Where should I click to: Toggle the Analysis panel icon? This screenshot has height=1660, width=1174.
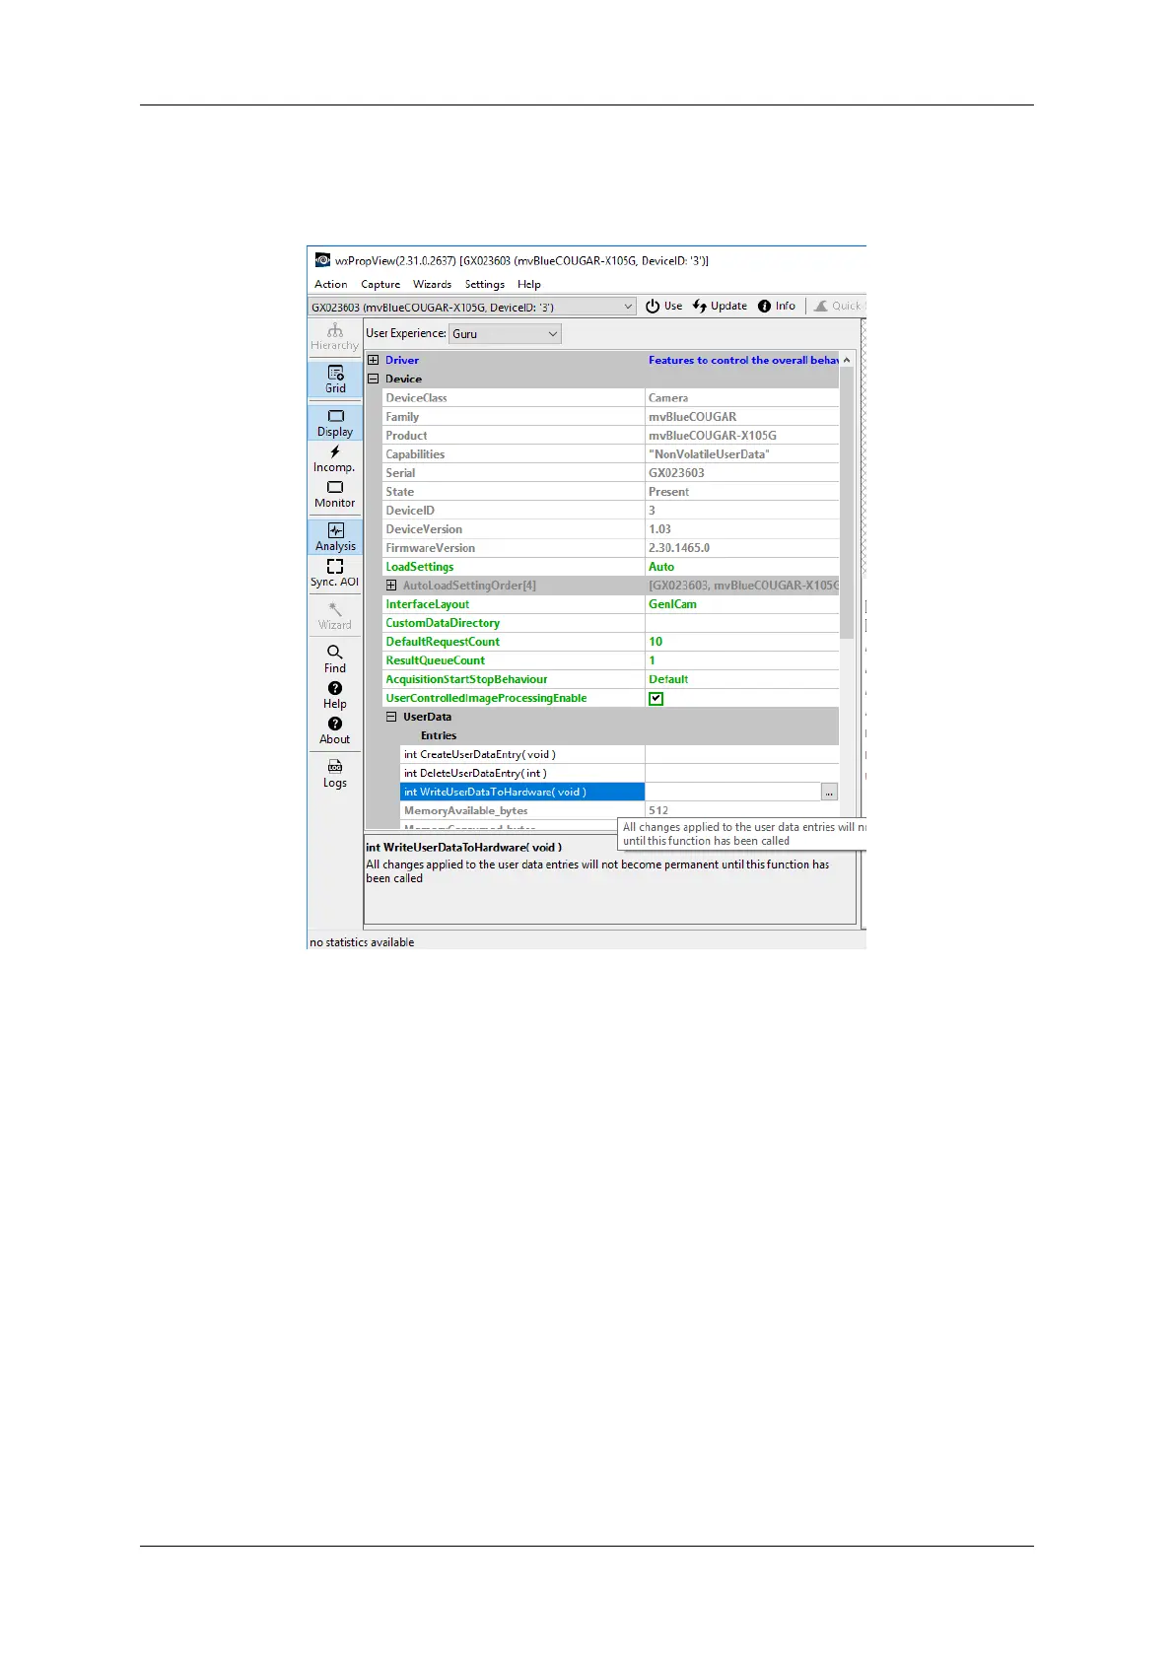pyautogui.click(x=335, y=537)
